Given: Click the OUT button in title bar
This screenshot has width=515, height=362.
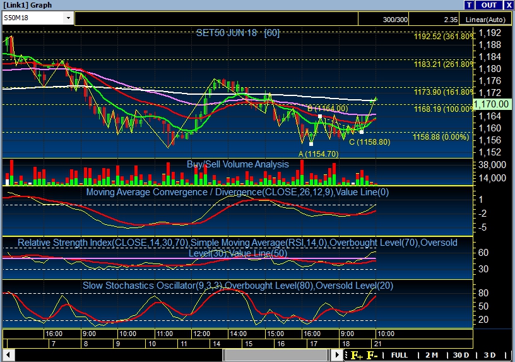Looking at the screenshot, I should click(x=488, y=5).
